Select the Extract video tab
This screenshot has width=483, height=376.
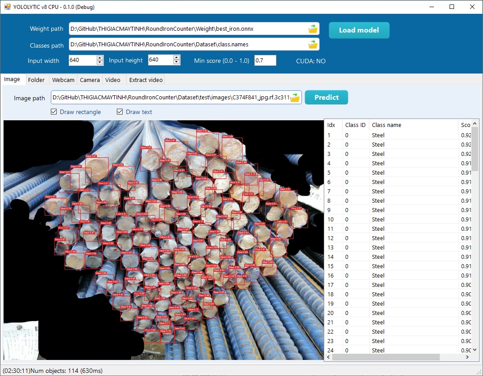[146, 80]
